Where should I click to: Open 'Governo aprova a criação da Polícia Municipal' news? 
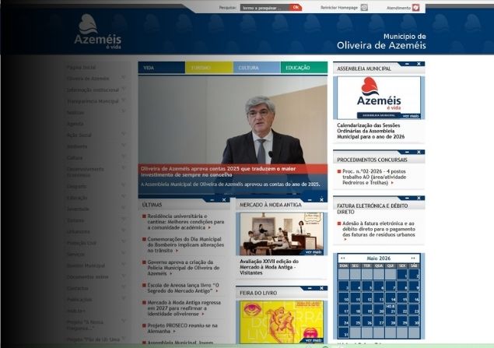click(x=184, y=268)
